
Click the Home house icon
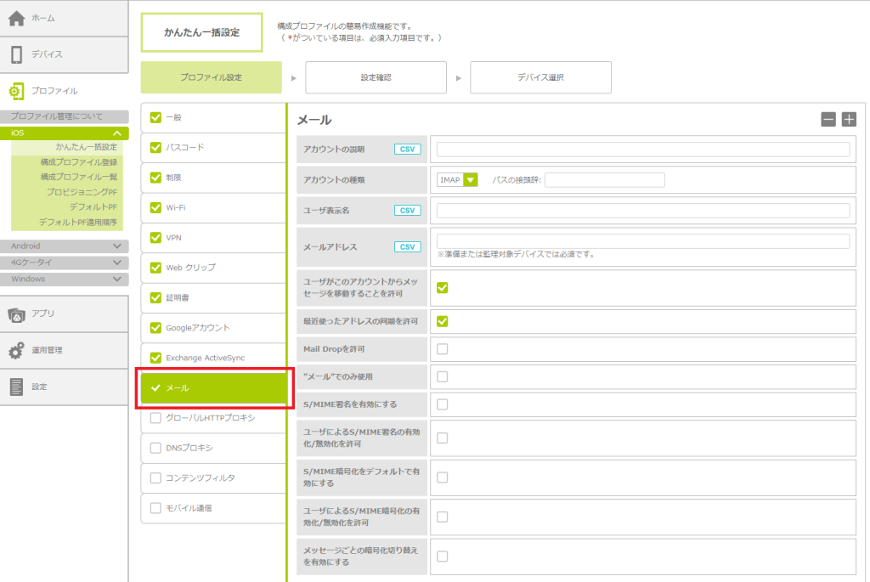(x=17, y=18)
